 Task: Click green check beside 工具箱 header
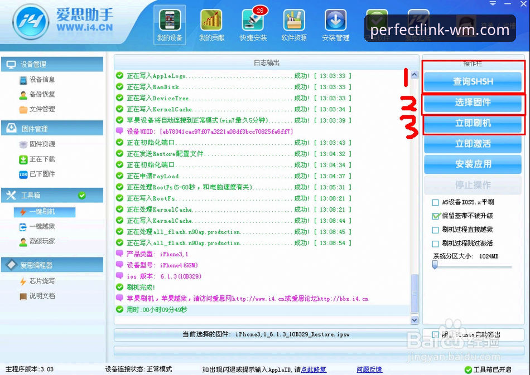pyautogui.click(x=82, y=195)
